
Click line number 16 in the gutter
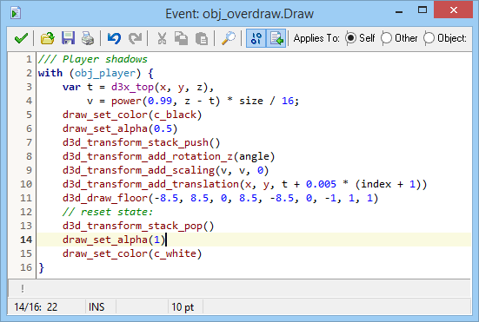[x=26, y=267]
